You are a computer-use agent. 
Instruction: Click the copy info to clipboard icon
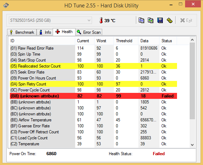click(x=141, y=20)
